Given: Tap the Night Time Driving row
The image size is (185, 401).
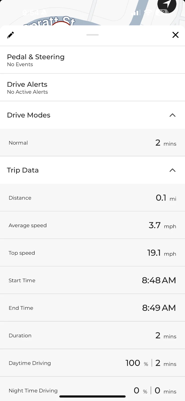Looking at the screenshot, I should [x=92, y=389].
